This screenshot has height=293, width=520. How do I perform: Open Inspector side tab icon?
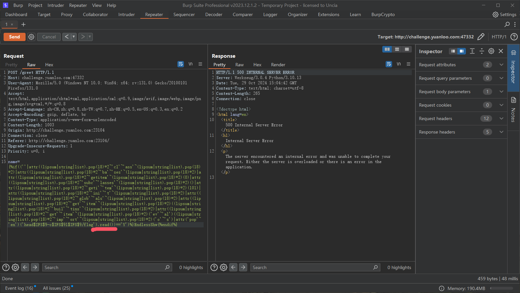coord(513,52)
